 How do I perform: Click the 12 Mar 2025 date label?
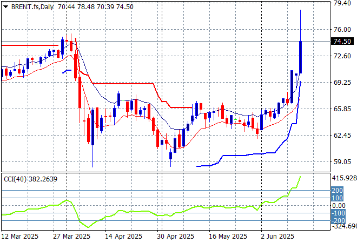click(20, 237)
